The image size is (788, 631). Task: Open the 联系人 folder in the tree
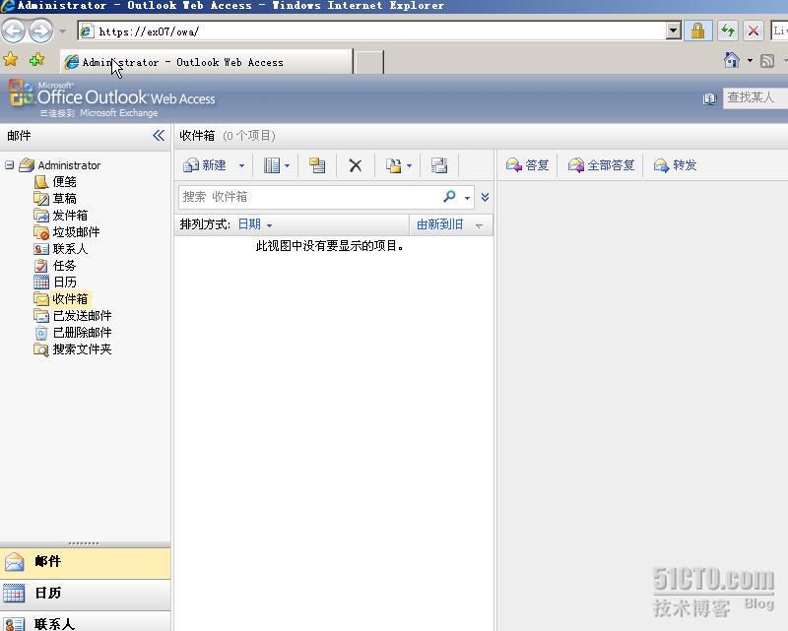[70, 248]
